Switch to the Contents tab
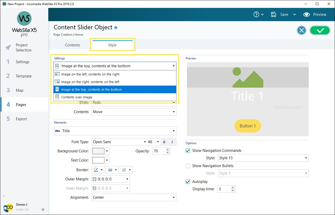Screen dimensions: 335x215 coord(73,45)
